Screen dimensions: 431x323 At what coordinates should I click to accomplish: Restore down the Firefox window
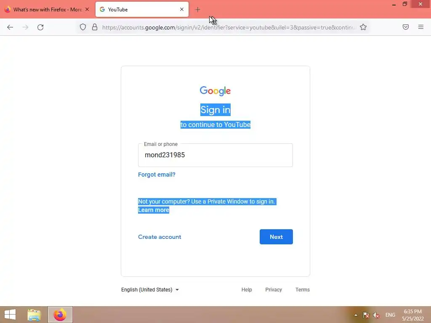click(405, 4)
